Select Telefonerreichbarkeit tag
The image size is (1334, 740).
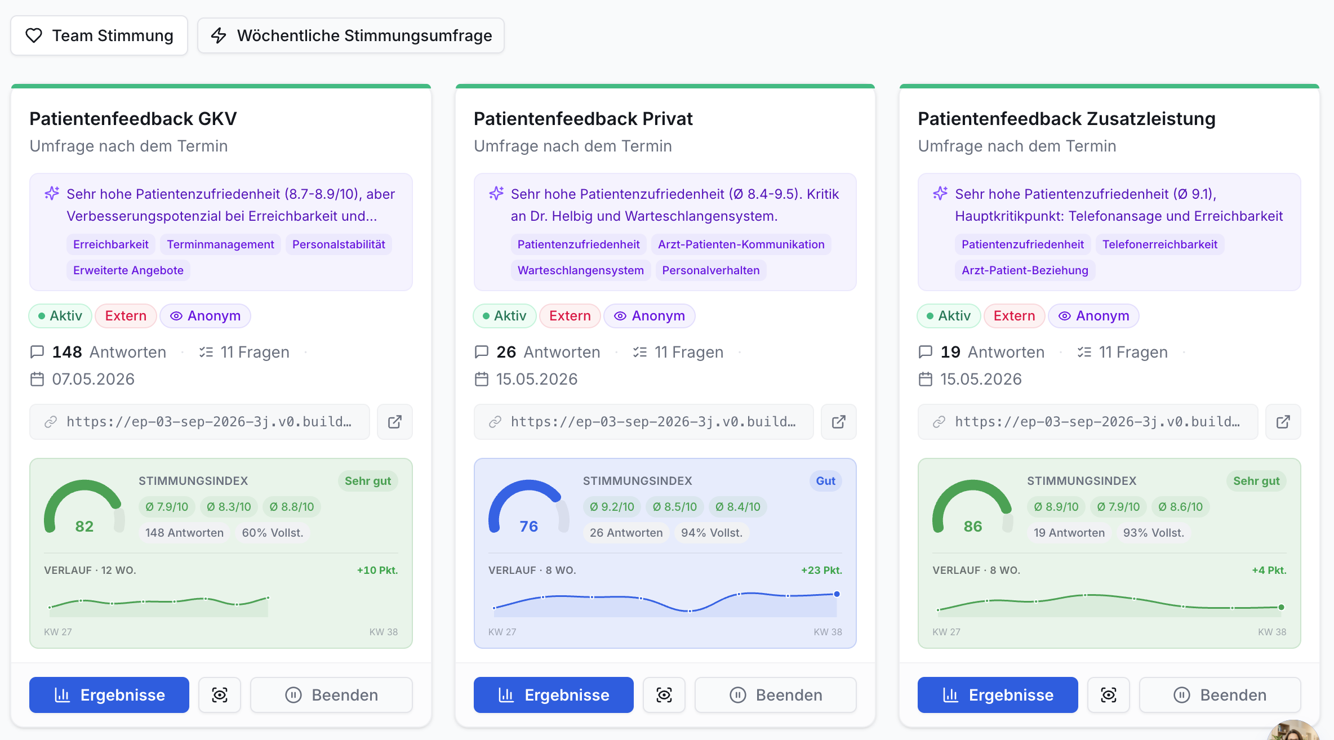click(1160, 244)
